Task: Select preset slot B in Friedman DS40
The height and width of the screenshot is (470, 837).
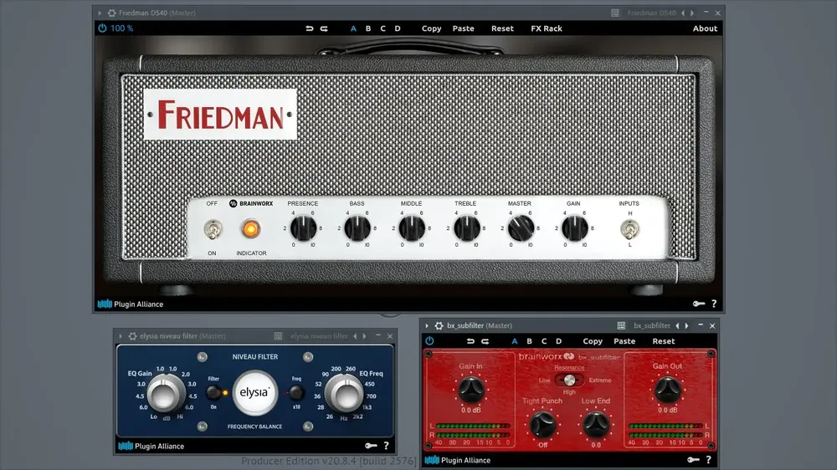Action: (368, 28)
